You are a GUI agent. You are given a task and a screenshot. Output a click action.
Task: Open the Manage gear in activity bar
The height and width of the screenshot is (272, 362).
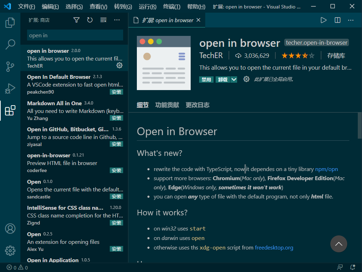pos(10,251)
